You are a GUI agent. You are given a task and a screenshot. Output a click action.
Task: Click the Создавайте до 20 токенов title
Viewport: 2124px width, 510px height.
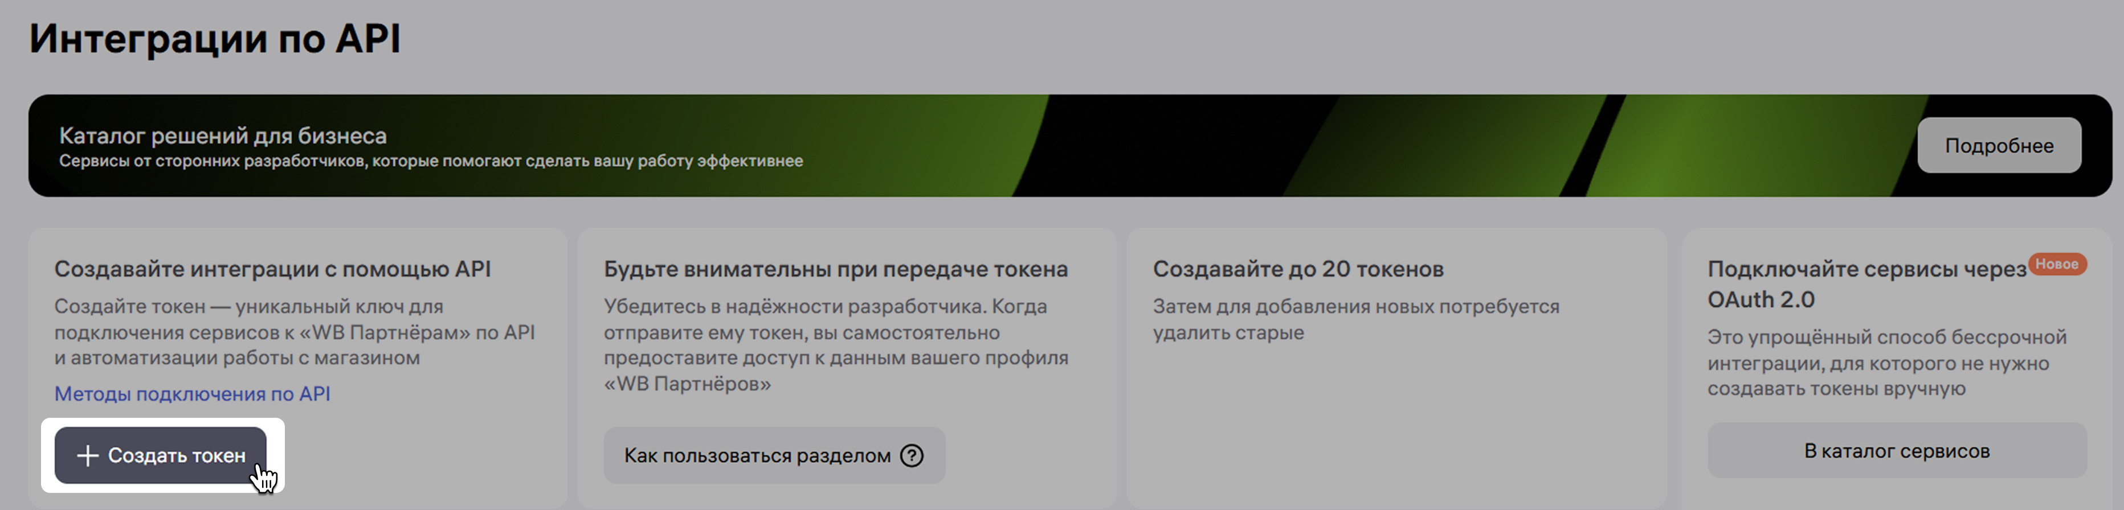[x=1298, y=269]
